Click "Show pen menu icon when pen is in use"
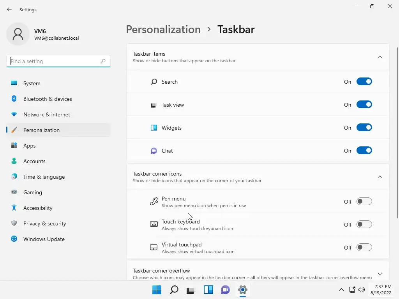Screen dimensions: 399x299 pyautogui.click(x=204, y=206)
